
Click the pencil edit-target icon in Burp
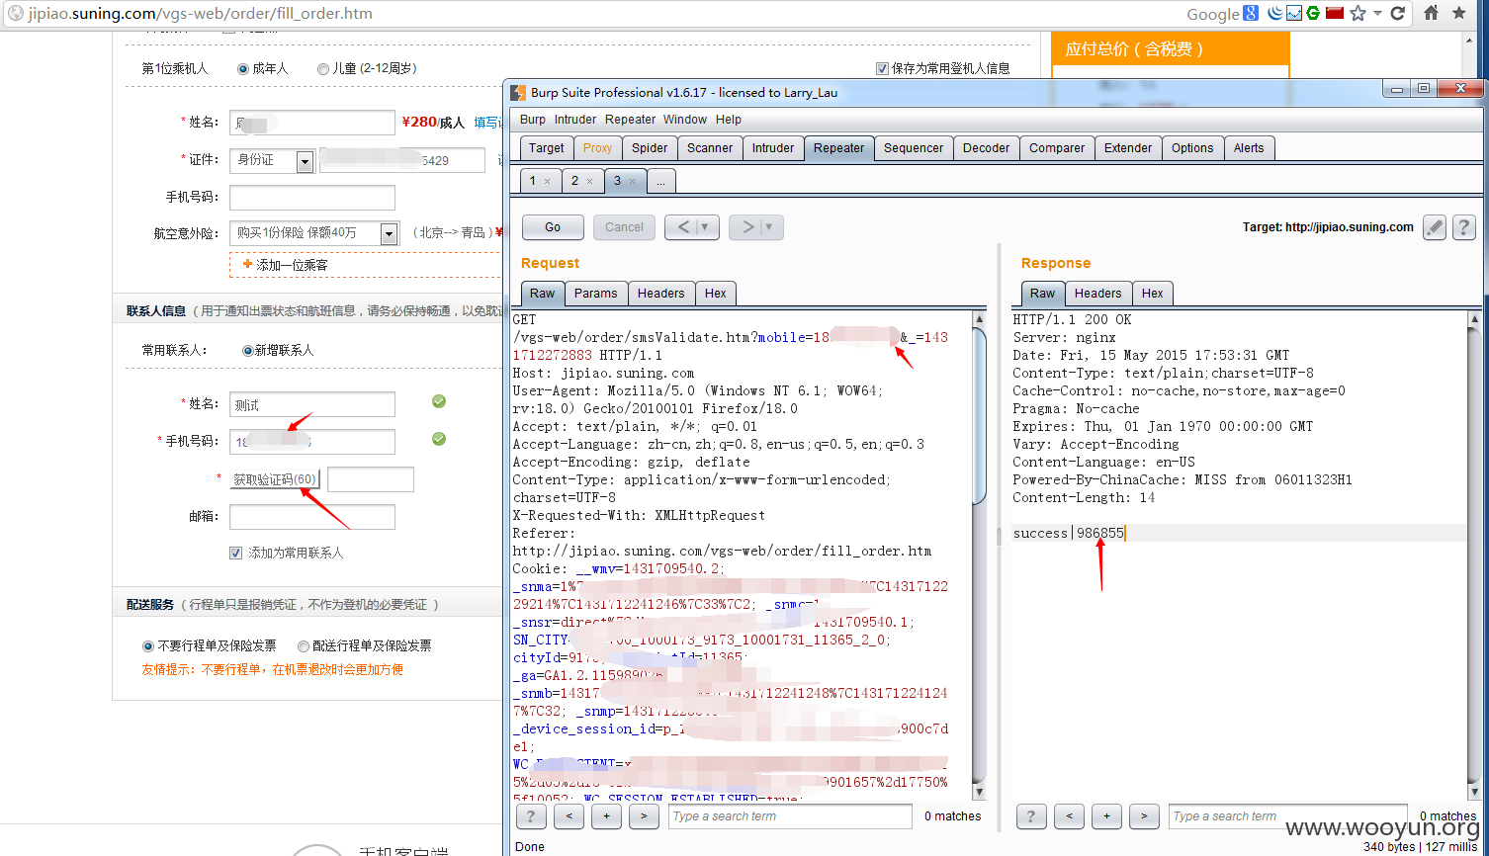[x=1435, y=227]
